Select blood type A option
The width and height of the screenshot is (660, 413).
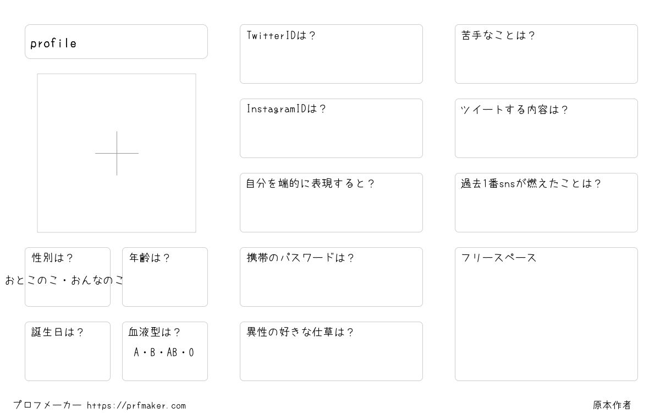pos(136,352)
